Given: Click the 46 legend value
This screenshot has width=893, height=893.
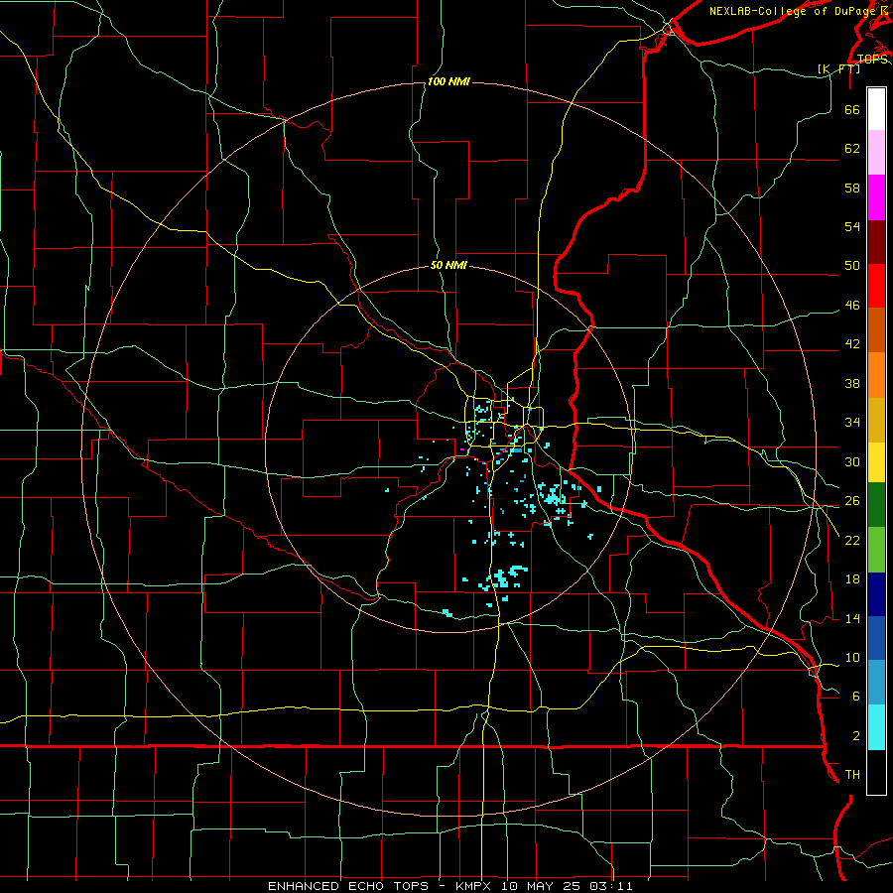Looking at the screenshot, I should (x=852, y=306).
